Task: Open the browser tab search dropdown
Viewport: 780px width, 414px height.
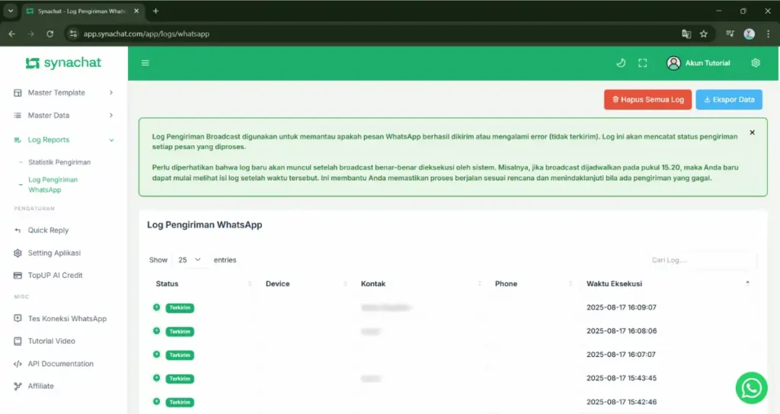Action: (x=11, y=11)
